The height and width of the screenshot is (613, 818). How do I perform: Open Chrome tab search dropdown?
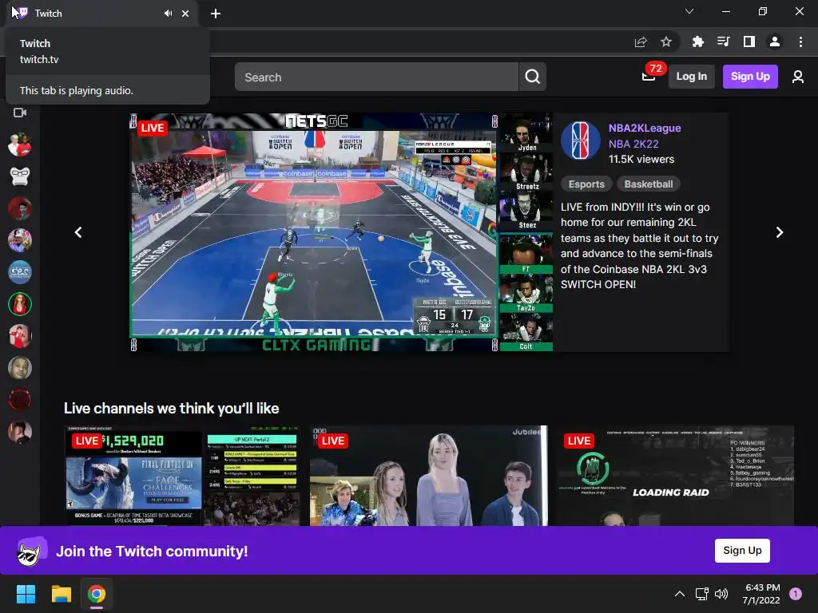click(x=689, y=11)
